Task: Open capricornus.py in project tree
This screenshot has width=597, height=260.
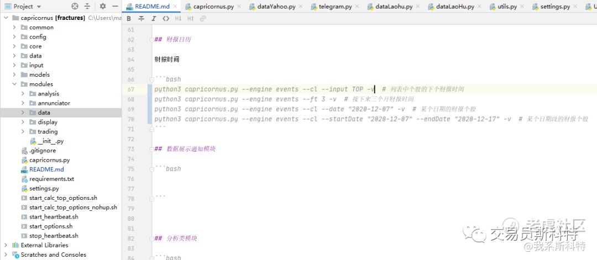Action: [x=50, y=161]
